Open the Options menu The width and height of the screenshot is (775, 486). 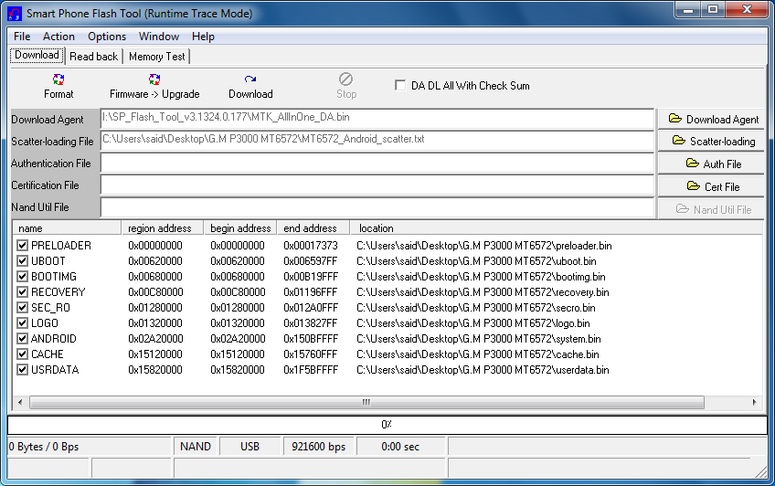[107, 37]
